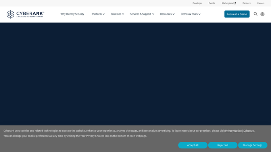
Task: Reject all cookies
Action: point(223,145)
